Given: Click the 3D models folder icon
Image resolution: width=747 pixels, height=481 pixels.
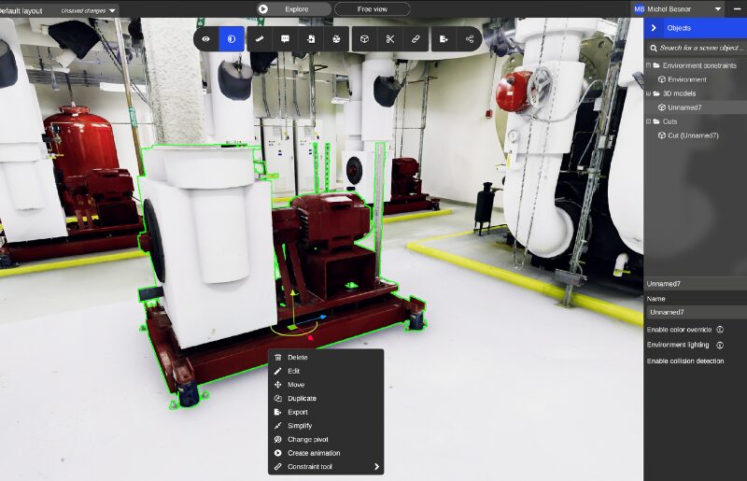Looking at the screenshot, I should 656,93.
